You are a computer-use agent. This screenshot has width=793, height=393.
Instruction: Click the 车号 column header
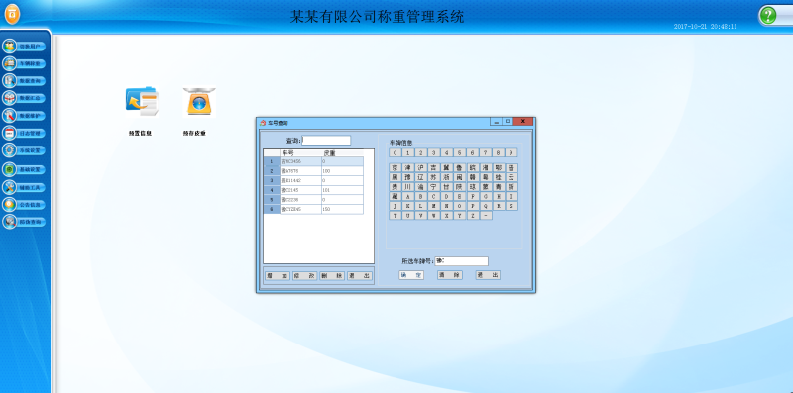click(301, 152)
